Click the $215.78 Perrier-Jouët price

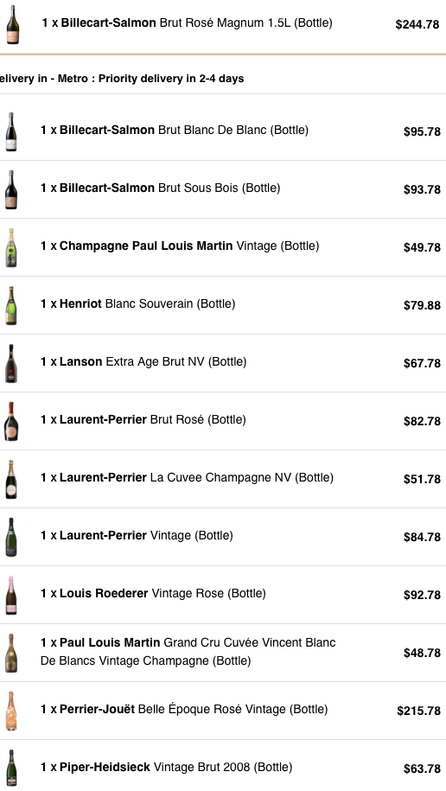tap(418, 711)
